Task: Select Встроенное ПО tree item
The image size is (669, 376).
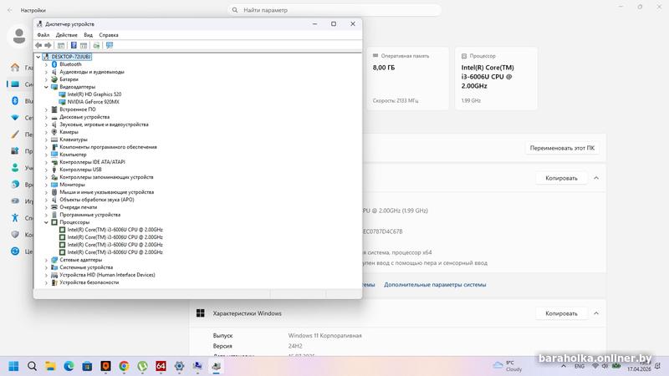Action: [x=78, y=109]
